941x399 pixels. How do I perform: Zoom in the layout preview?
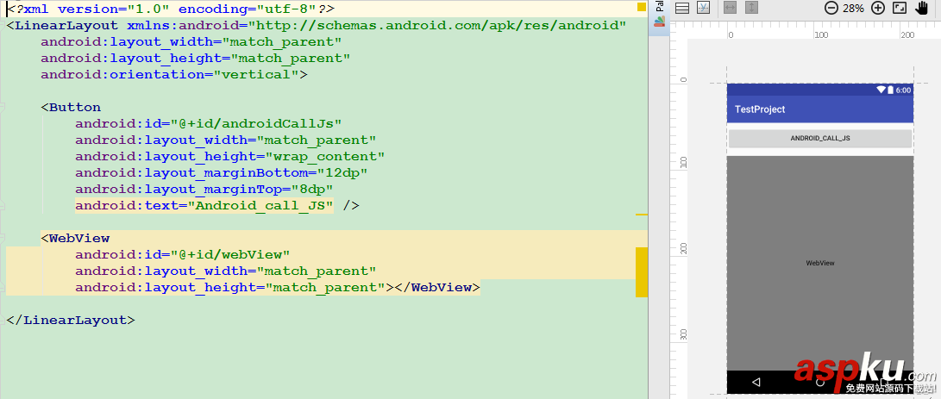point(878,8)
